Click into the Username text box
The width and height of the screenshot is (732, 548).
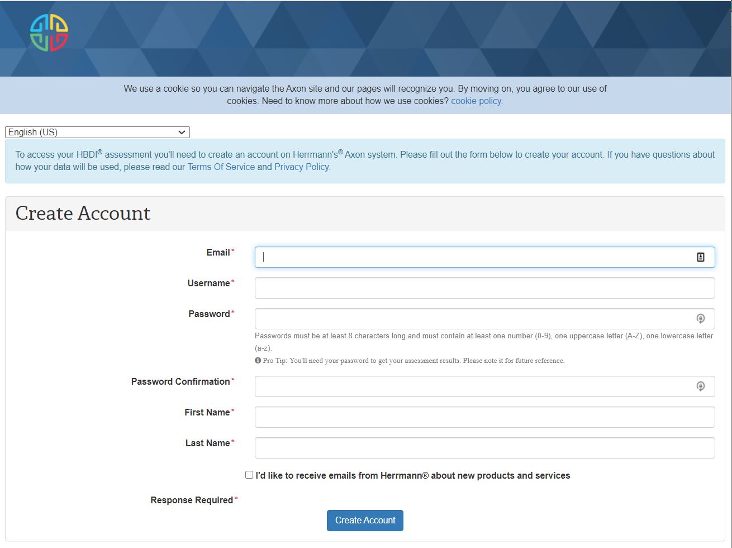point(484,288)
